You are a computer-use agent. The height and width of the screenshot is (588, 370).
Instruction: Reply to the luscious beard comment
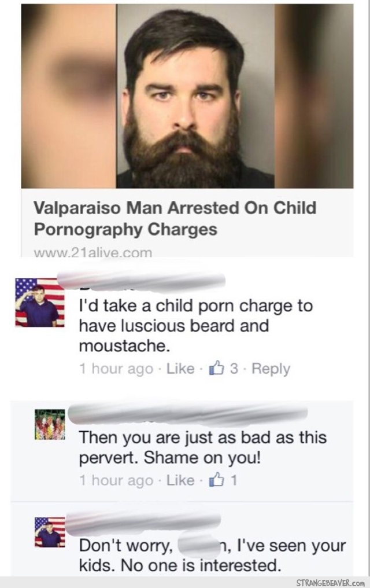[271, 369]
